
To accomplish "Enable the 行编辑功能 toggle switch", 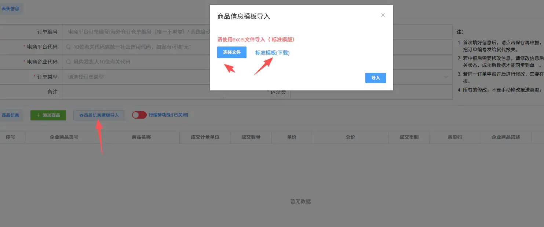I will point(139,115).
